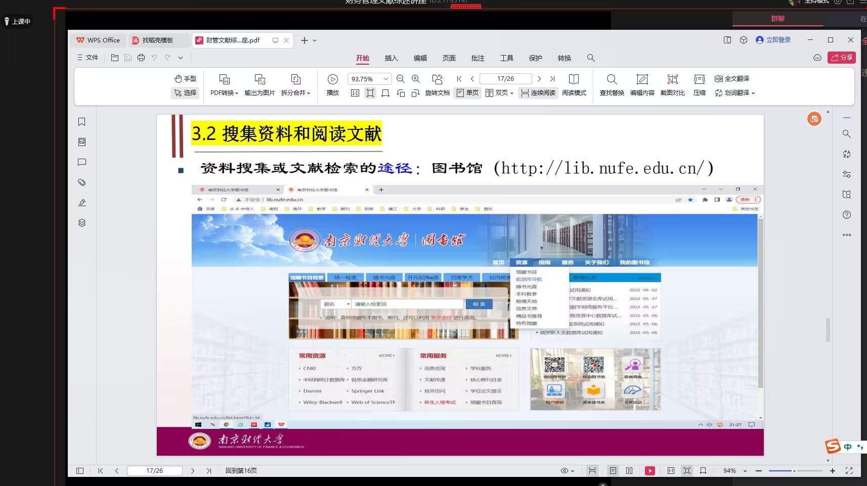
Task: Expand the 93.75% zoom level dropdown
Action: pyautogui.click(x=386, y=79)
